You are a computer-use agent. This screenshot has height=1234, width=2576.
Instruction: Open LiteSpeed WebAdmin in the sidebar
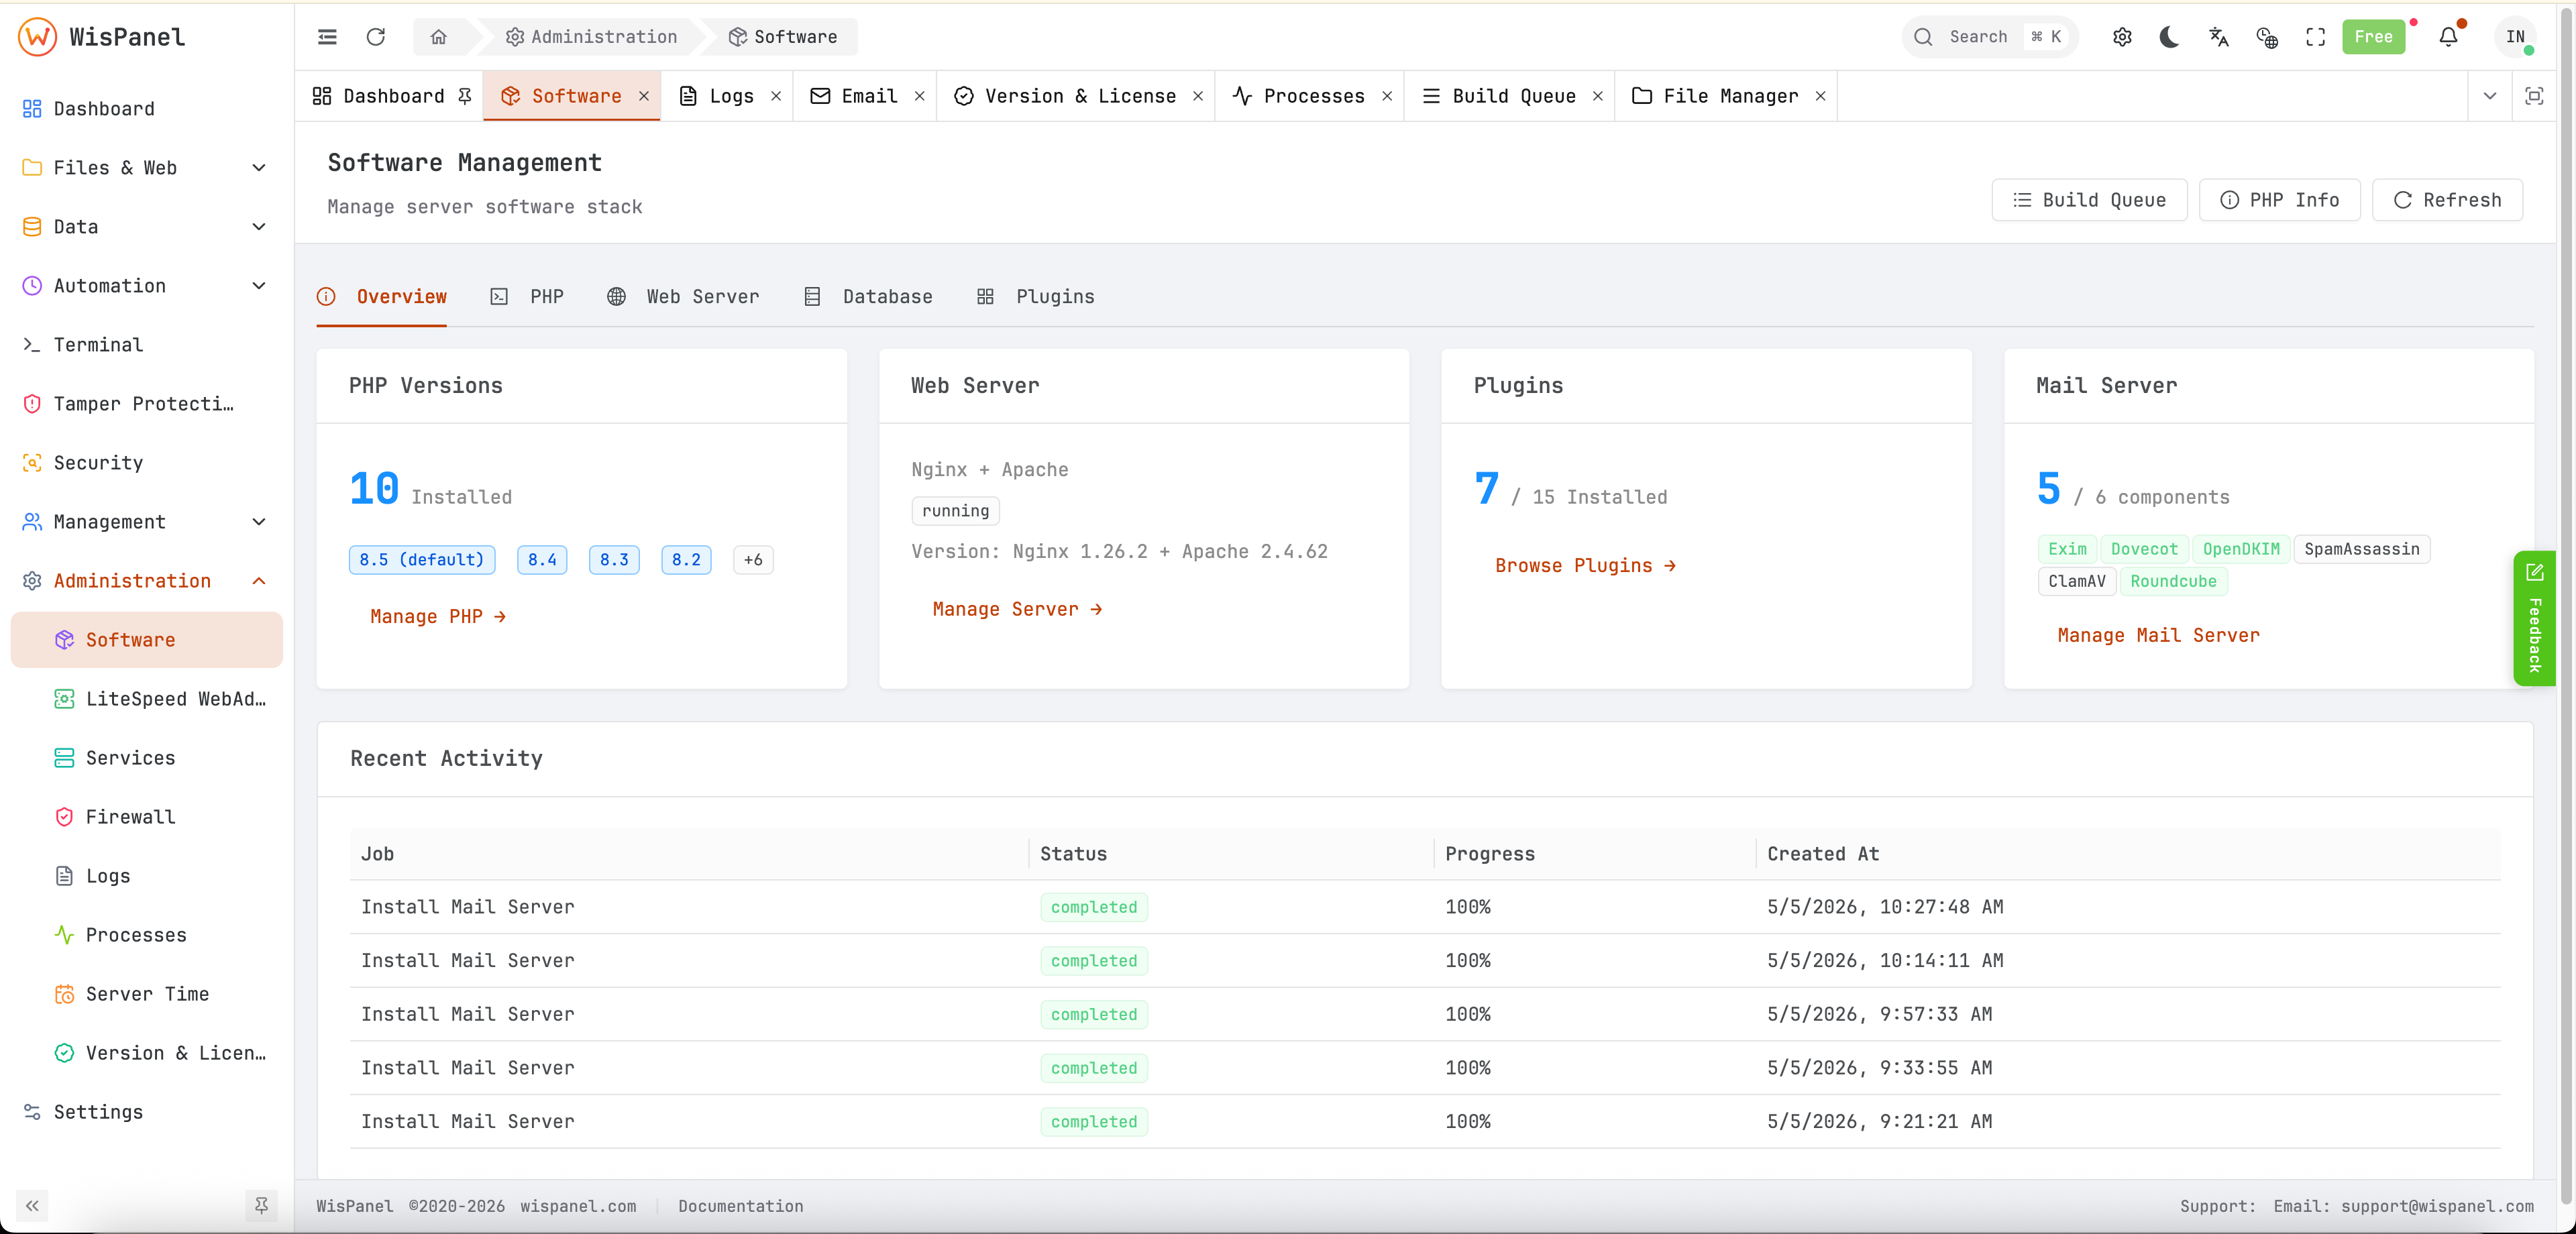pyautogui.click(x=146, y=699)
